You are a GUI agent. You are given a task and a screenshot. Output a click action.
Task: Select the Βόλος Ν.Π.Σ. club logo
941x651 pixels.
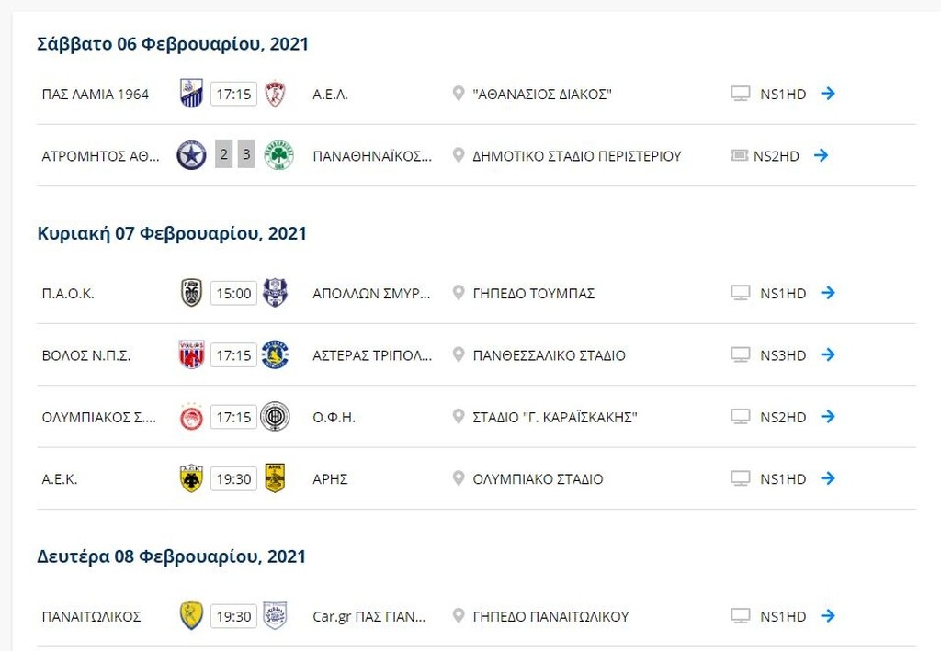tap(189, 354)
